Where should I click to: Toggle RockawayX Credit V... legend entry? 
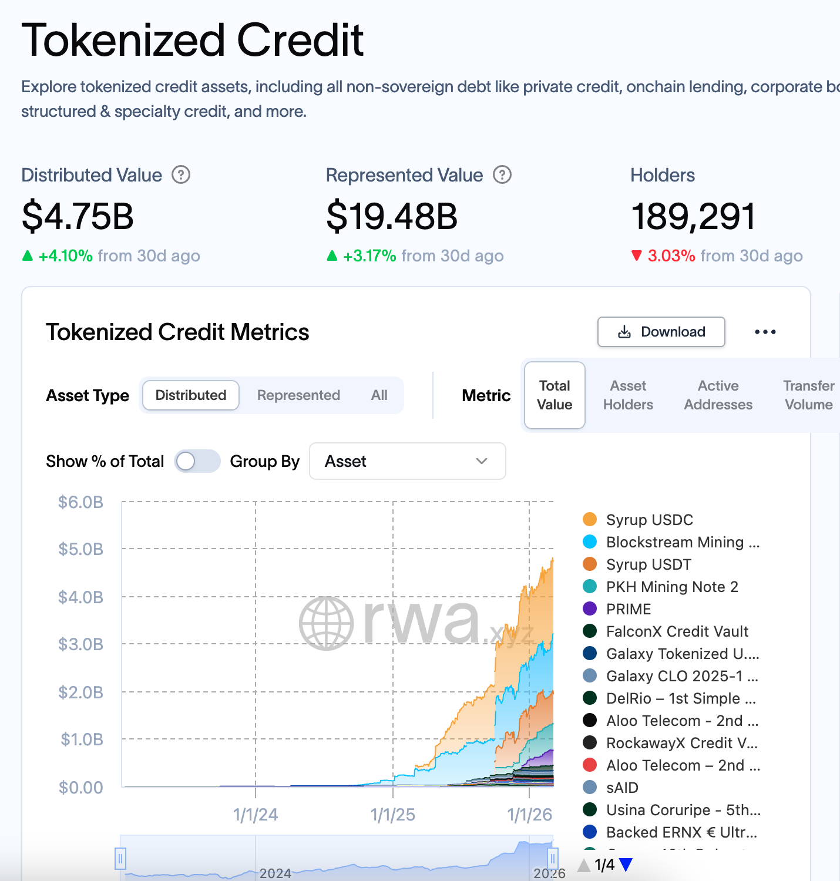671,743
